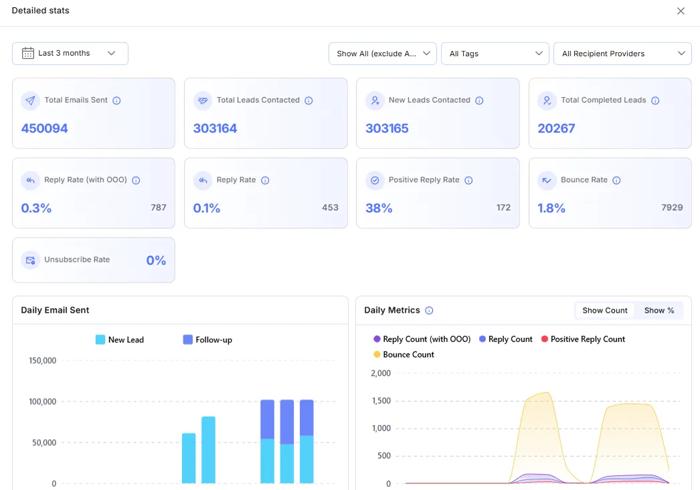Open the Last 3 months date dropdown

(x=70, y=54)
